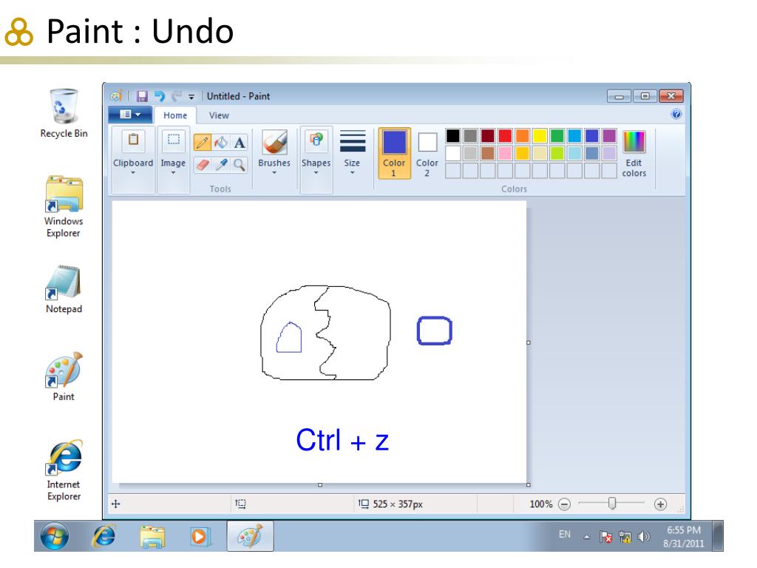Screen dimensions: 757x568
Task: Select the Windows Explorer desktop shortcut
Action: click(64, 206)
